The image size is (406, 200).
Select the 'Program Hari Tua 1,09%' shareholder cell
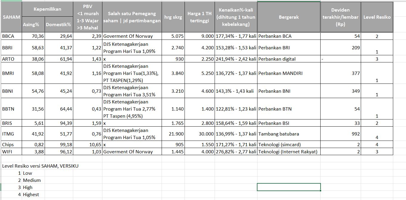tap(132, 48)
